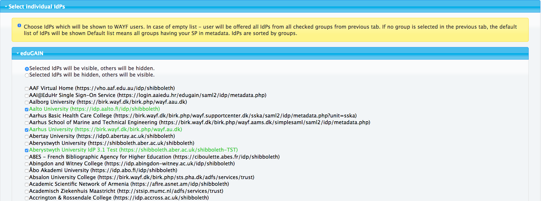The width and height of the screenshot is (541, 201).
Task: Click the Aalto University green label
Action: (x=94, y=109)
